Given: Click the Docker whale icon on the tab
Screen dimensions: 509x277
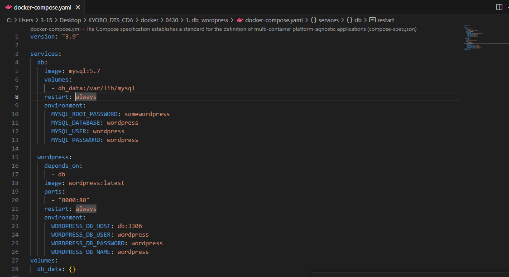Looking at the screenshot, I should coord(9,7).
